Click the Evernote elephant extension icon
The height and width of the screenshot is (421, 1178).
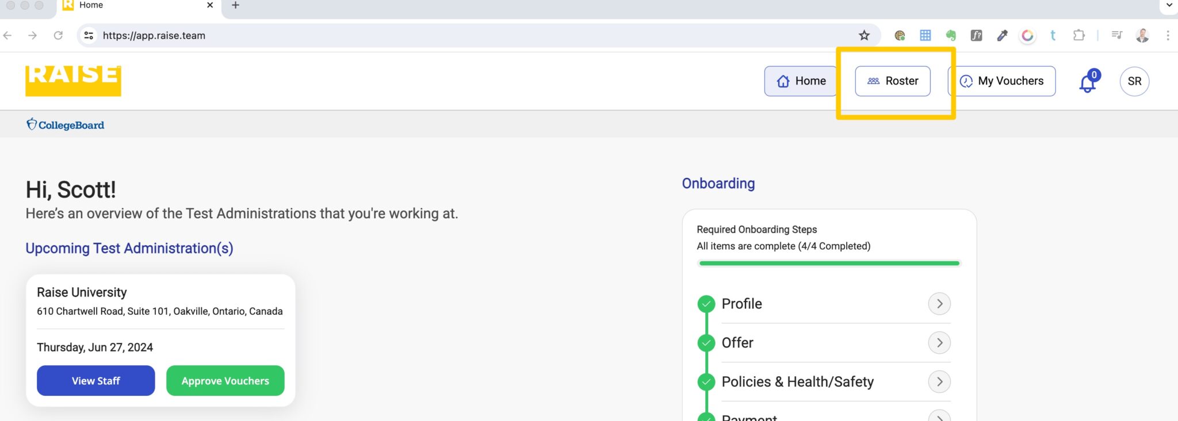pyautogui.click(x=951, y=36)
